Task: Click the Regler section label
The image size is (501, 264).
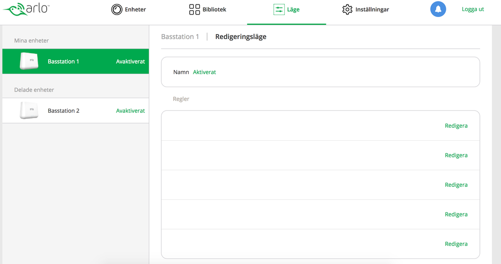Action: point(181,99)
